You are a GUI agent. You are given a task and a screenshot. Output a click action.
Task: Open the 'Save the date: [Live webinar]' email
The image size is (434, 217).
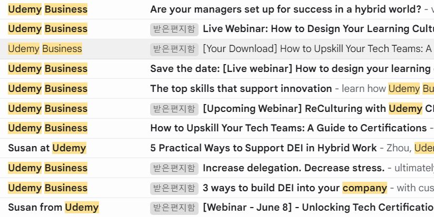[290, 69]
